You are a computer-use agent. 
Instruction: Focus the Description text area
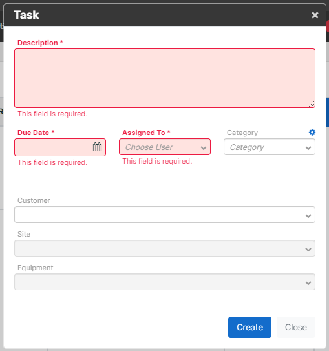(165, 78)
